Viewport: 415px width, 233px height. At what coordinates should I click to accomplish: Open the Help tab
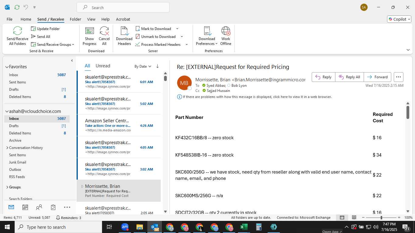105,19
